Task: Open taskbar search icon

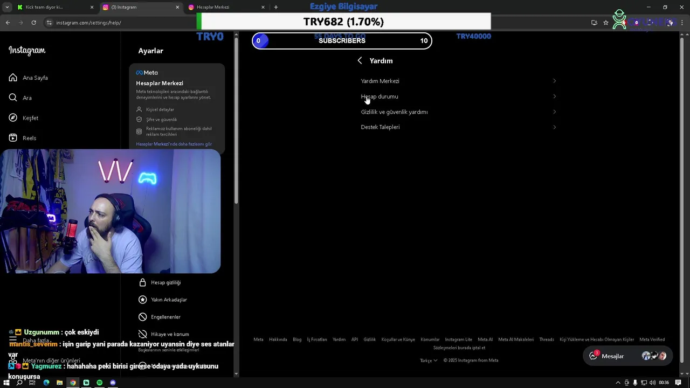Action: pos(19,383)
